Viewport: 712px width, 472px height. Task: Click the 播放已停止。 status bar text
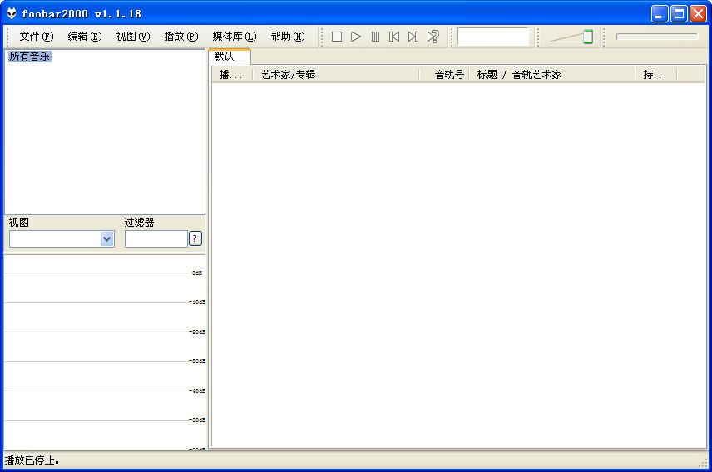[32, 460]
